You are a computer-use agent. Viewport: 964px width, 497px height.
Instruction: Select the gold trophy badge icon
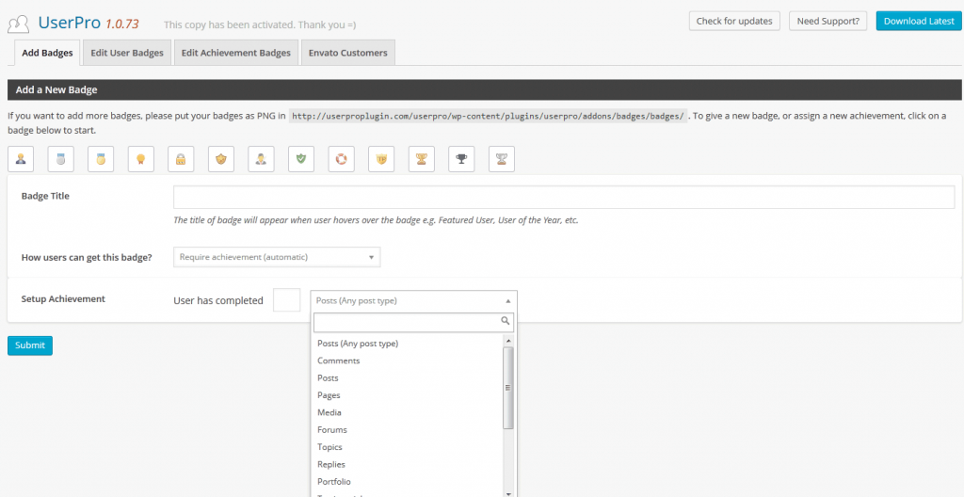tap(422, 159)
